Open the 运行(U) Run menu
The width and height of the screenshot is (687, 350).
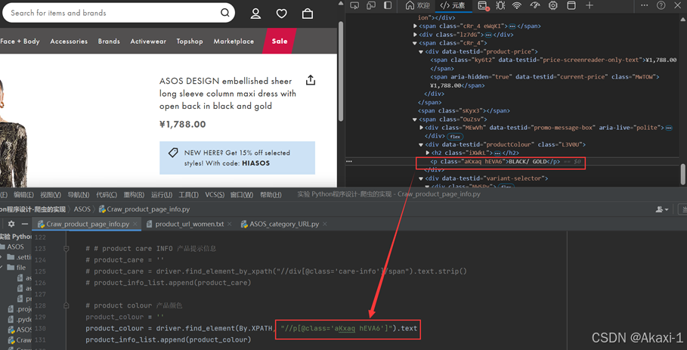161,194
